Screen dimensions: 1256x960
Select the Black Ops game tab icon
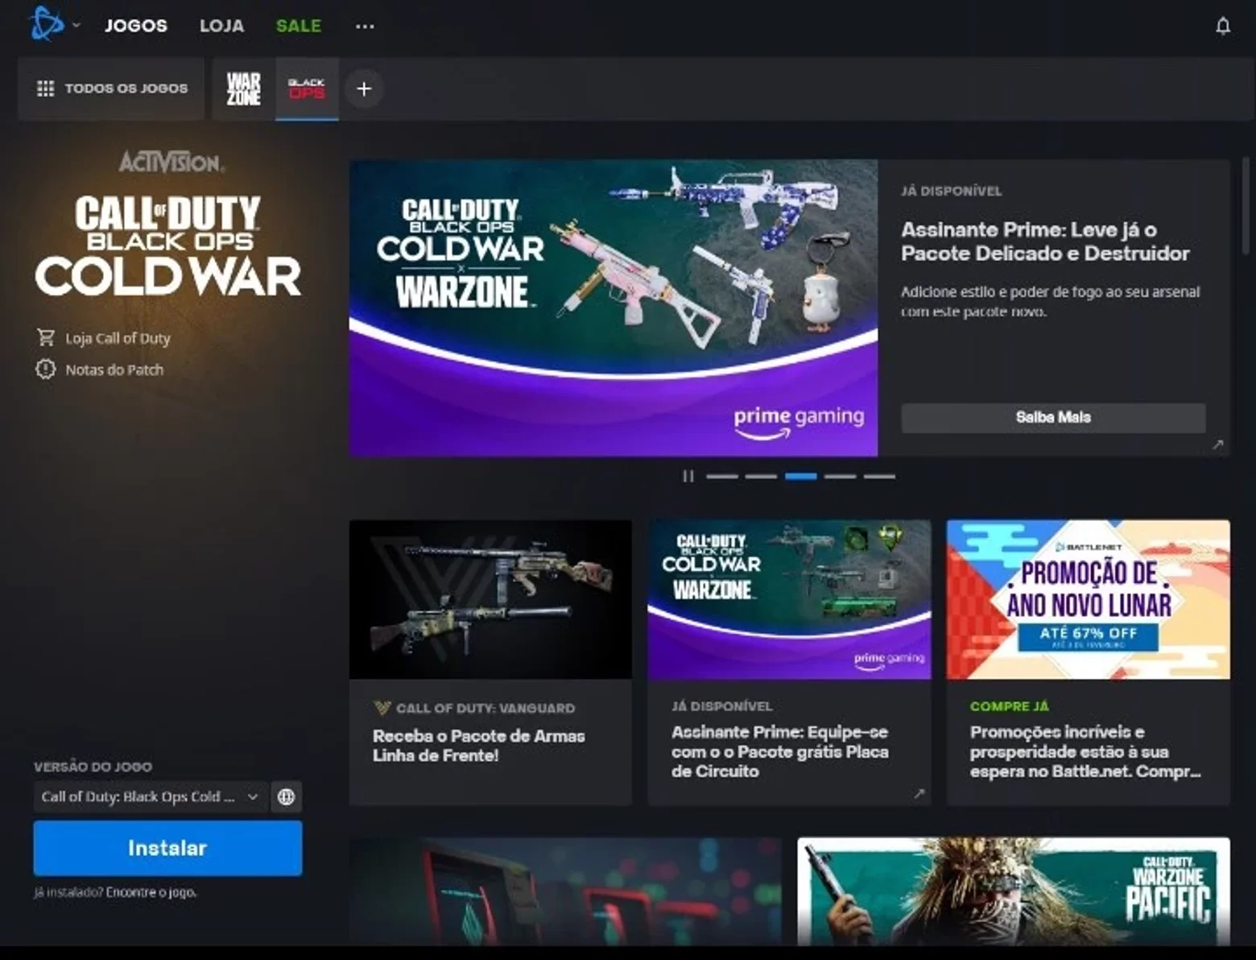(x=307, y=89)
